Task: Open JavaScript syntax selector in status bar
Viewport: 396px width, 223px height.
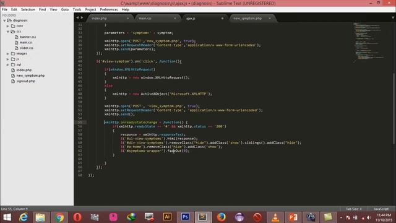Action: tap(381, 209)
